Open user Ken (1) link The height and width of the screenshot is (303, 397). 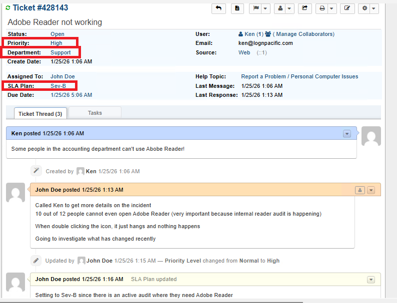pos(254,34)
